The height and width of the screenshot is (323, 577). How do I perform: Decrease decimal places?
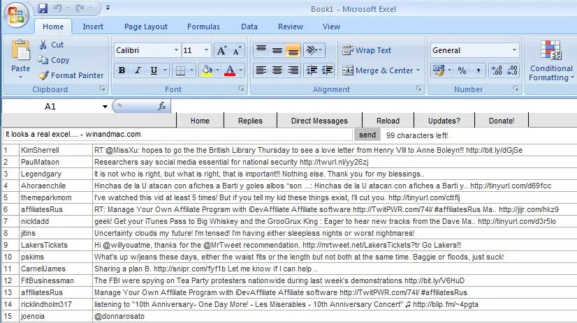click(512, 70)
